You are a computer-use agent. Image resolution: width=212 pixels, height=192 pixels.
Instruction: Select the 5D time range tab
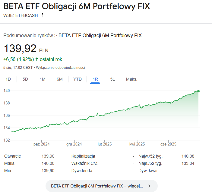click(25, 79)
